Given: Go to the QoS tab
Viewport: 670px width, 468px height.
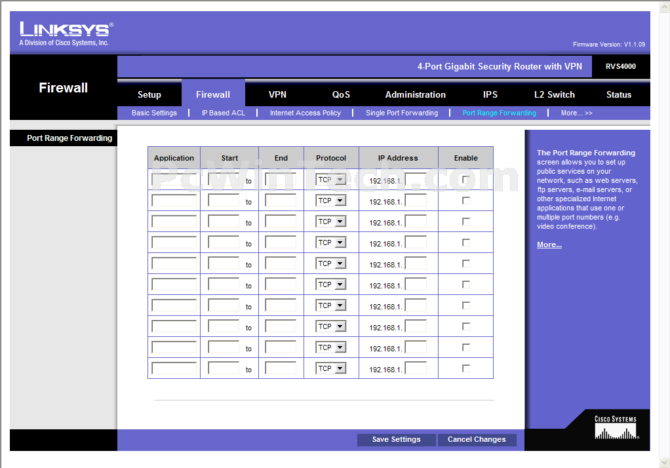Looking at the screenshot, I should coord(341,94).
